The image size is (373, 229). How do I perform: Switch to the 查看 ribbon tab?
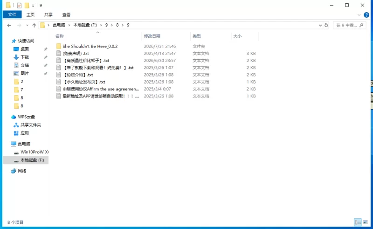pos(66,15)
